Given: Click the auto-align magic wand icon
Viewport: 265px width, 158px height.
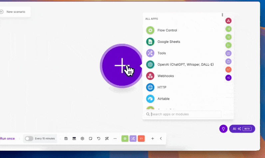Looking at the screenshot, I should (x=107, y=138).
